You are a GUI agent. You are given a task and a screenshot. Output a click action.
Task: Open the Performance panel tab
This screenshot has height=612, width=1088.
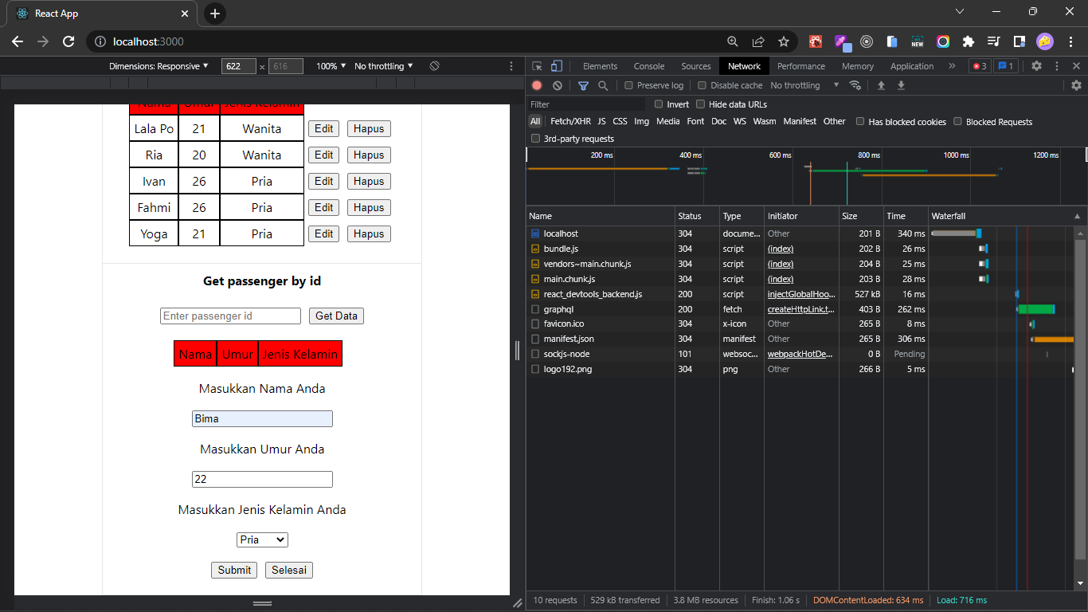click(x=801, y=65)
